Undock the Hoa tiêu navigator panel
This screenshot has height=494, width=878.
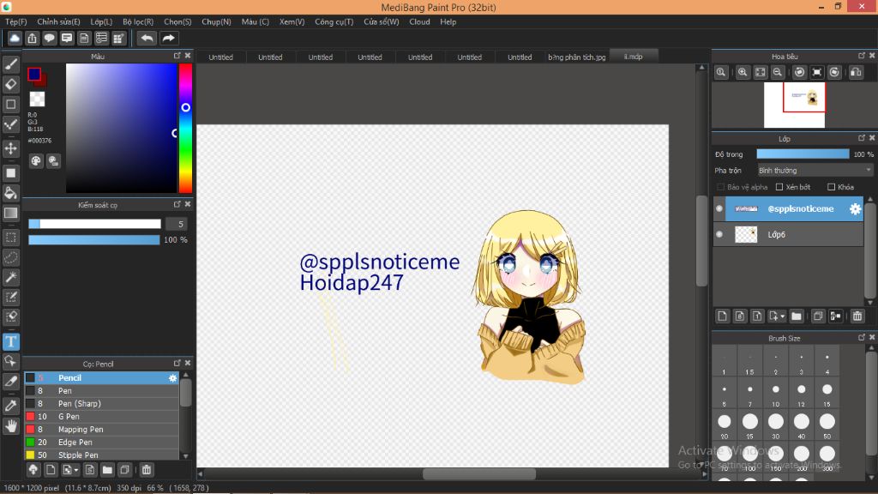tap(861, 56)
